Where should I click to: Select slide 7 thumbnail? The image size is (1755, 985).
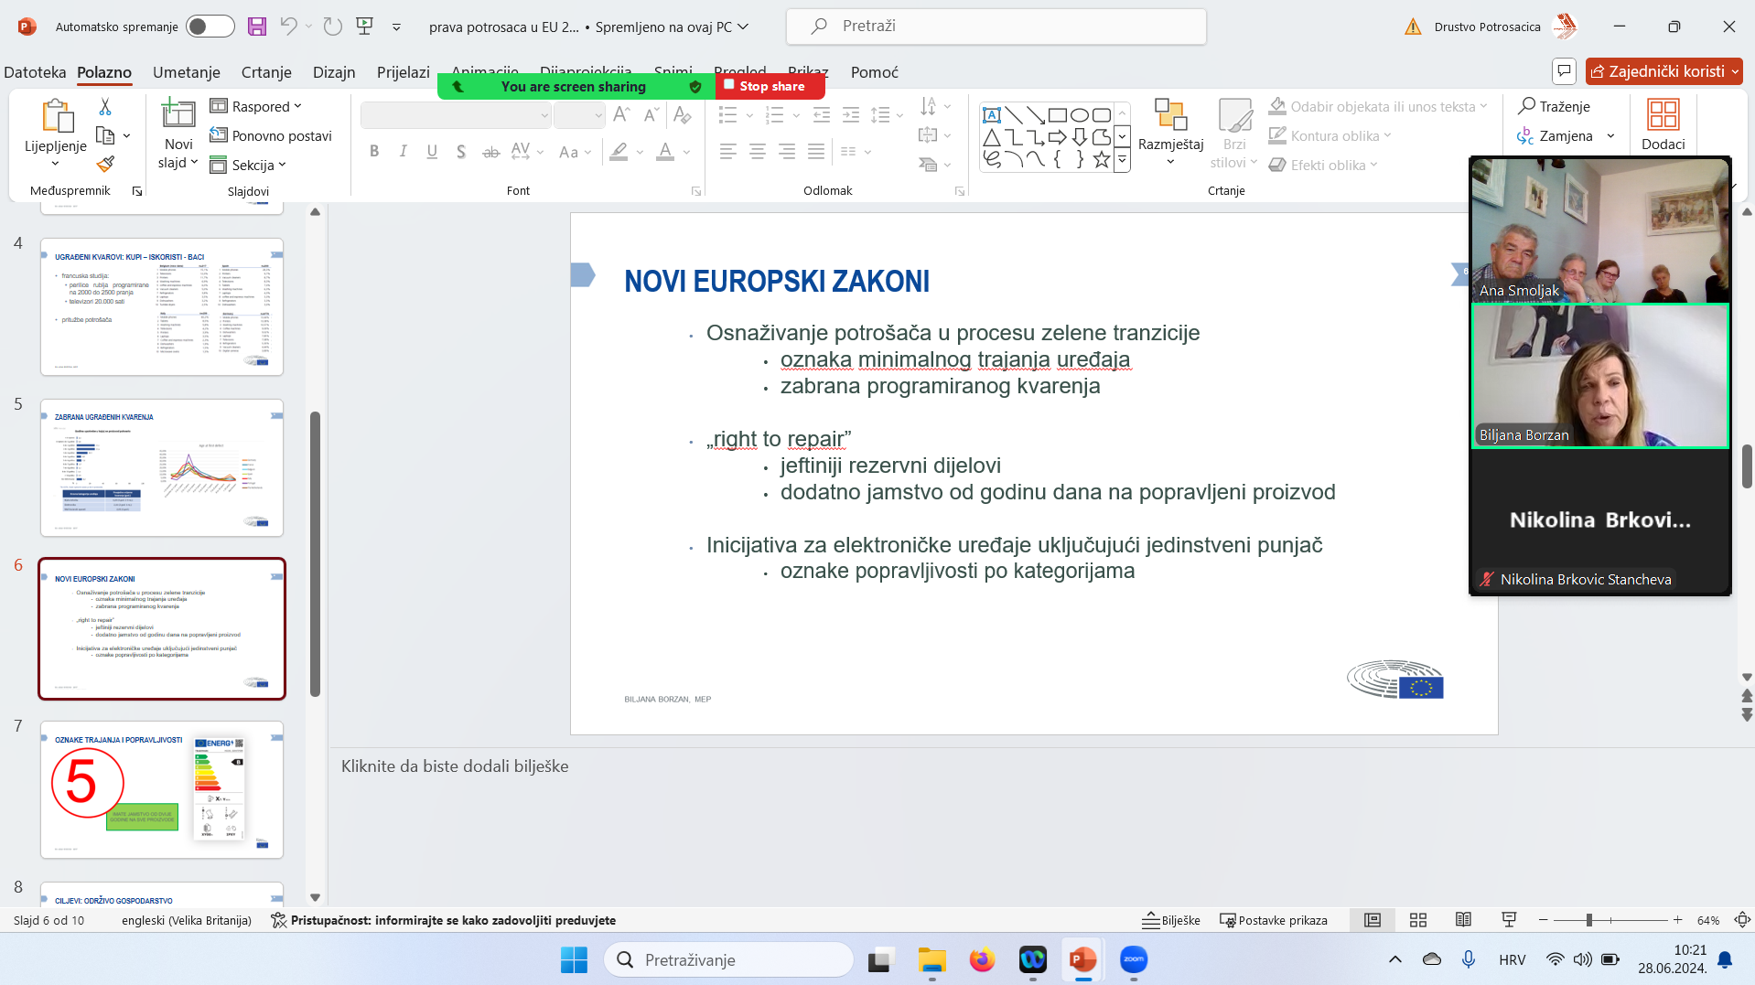(162, 789)
